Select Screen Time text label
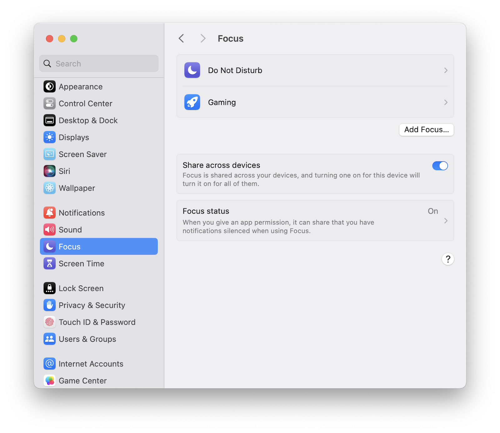The image size is (500, 433). click(x=81, y=263)
